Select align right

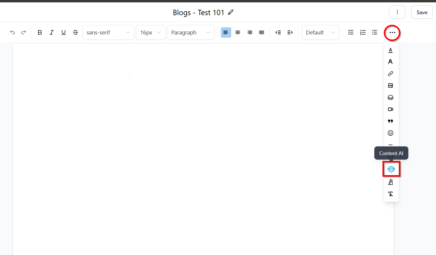point(250,32)
